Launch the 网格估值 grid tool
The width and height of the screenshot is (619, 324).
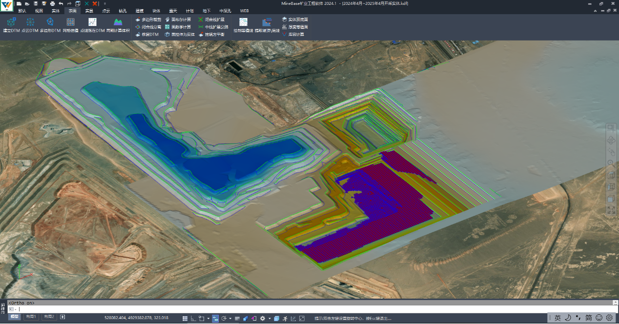[70, 22]
